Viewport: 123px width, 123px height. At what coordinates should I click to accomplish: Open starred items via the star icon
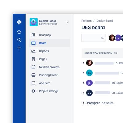tap(19, 32)
